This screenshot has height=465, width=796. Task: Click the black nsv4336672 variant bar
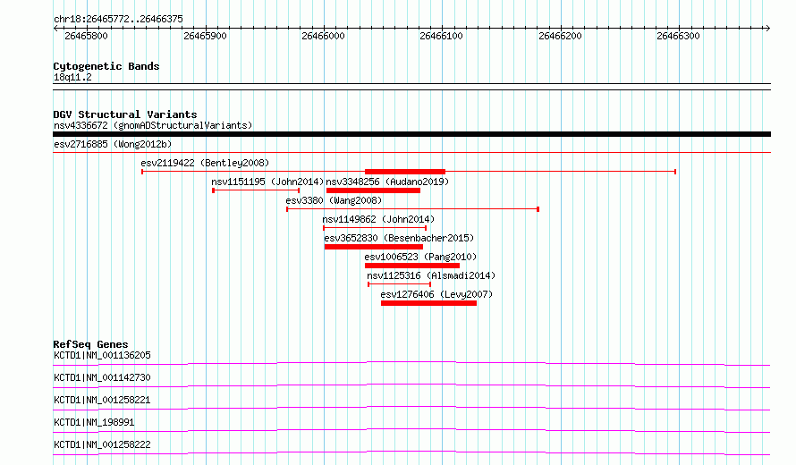(411, 134)
